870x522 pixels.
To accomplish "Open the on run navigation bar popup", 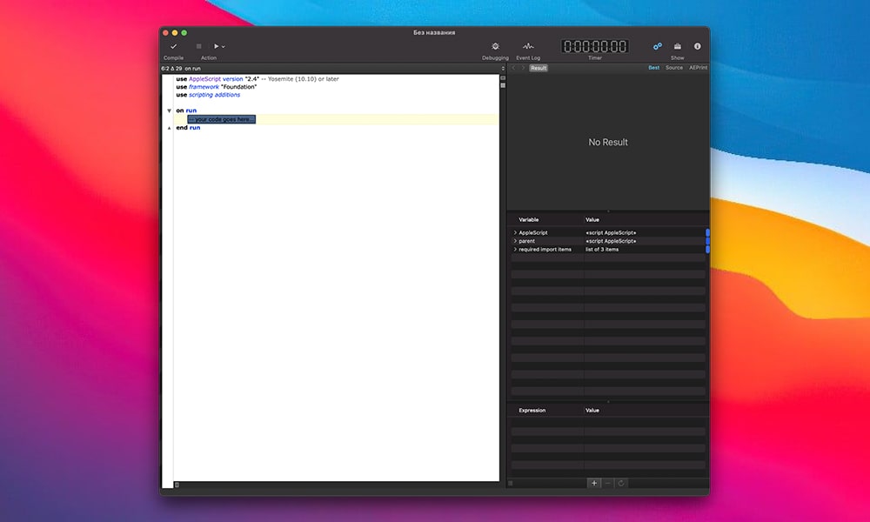I will click(x=192, y=68).
